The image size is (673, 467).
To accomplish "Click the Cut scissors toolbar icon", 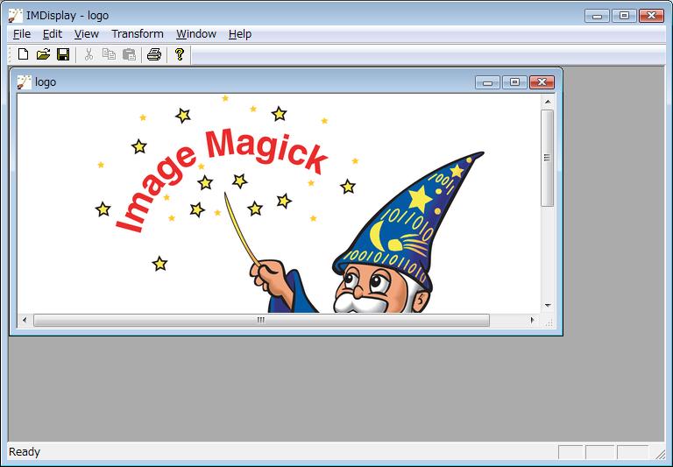I will [89, 54].
